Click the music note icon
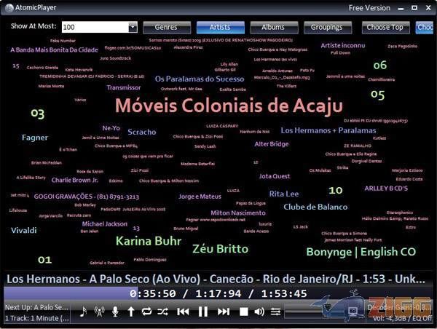This screenshot has height=329, width=437. (x=83, y=312)
